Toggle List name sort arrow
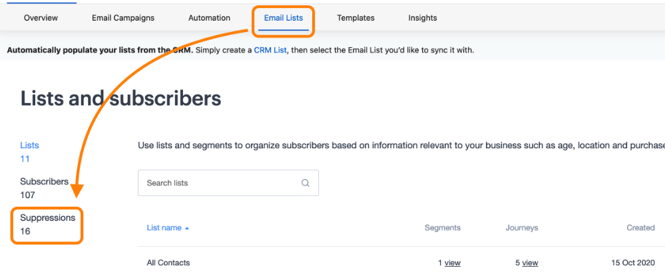Viewport: 665px width, 274px height. click(187, 228)
